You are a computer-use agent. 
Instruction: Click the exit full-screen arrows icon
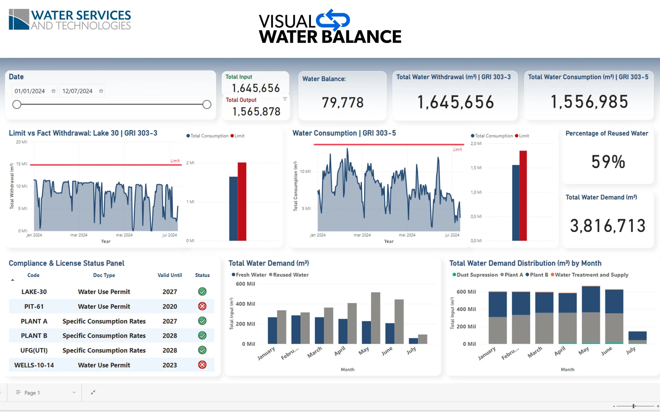pos(93,392)
